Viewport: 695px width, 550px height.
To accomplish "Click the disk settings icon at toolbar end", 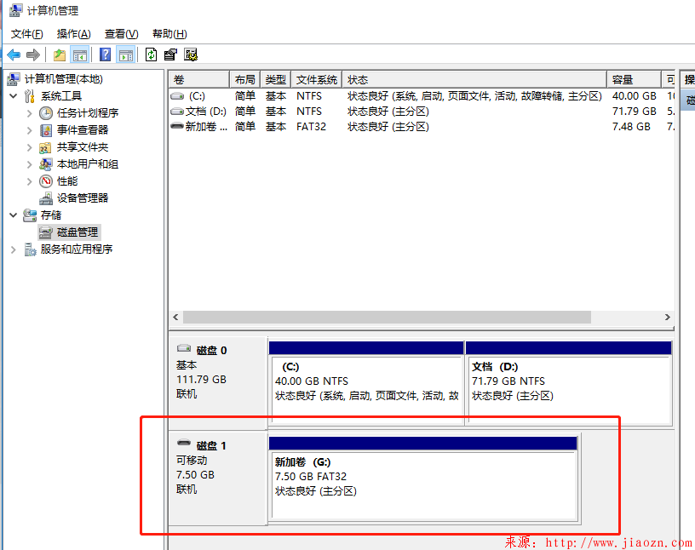I will 191,55.
